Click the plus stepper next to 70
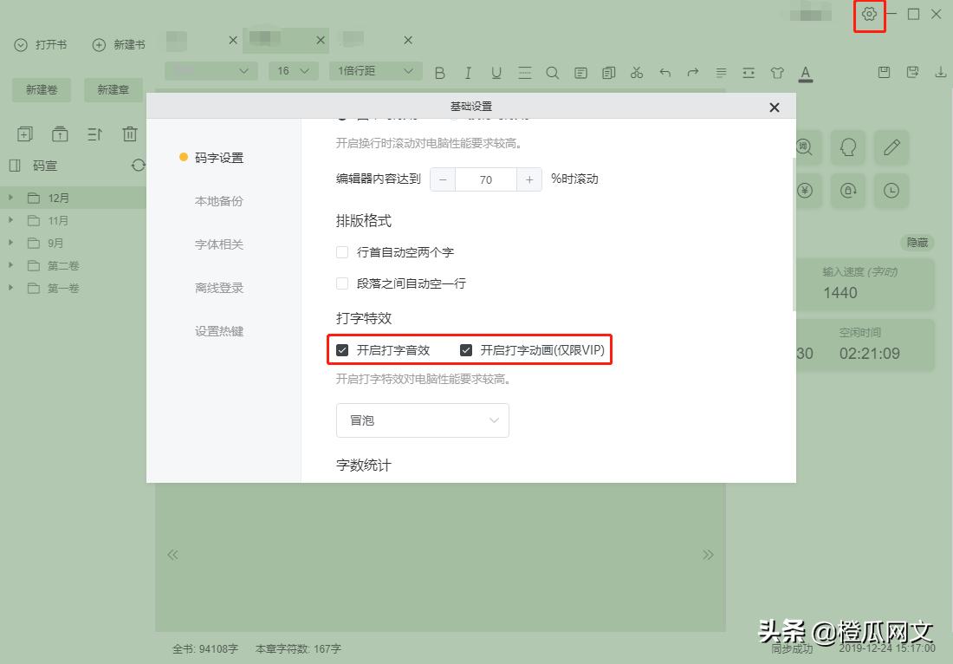This screenshot has height=664, width=953. coord(529,179)
